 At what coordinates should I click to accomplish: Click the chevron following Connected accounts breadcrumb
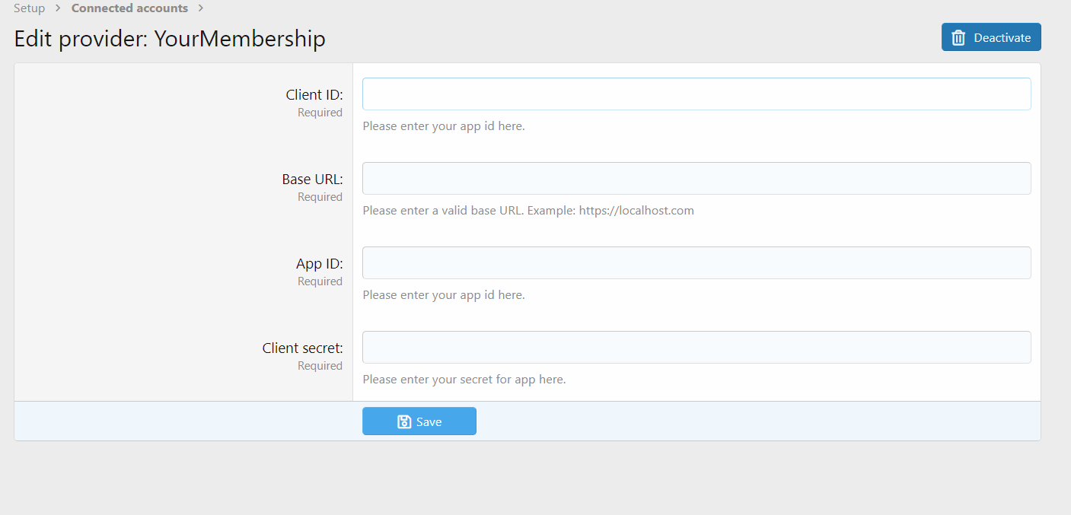200,8
